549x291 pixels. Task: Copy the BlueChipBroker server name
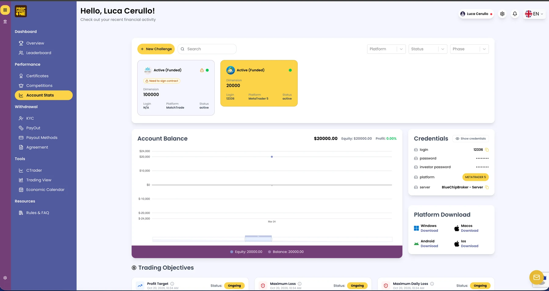[x=487, y=187]
